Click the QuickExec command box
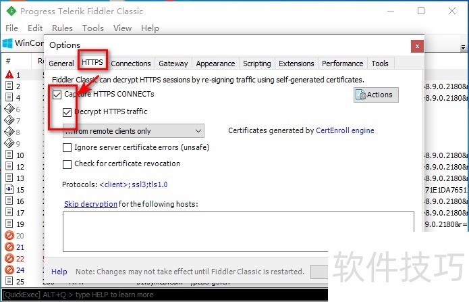469x302 pixels. click(165, 295)
